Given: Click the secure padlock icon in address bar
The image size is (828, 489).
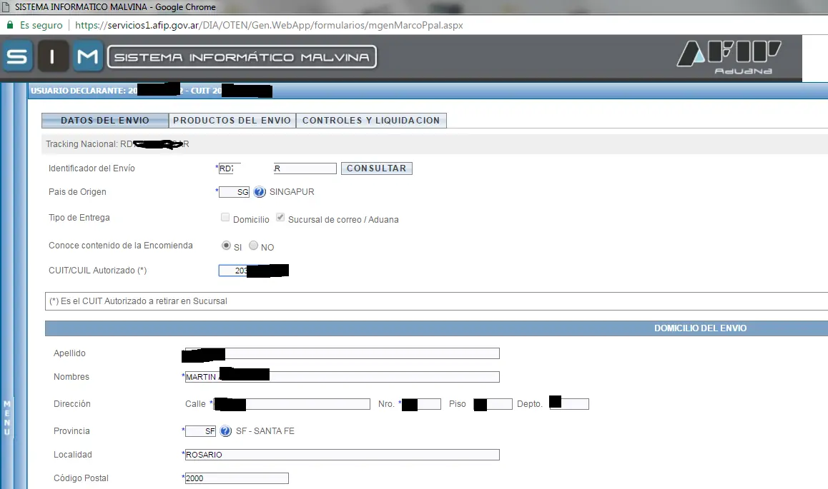Looking at the screenshot, I should pyautogui.click(x=9, y=25).
